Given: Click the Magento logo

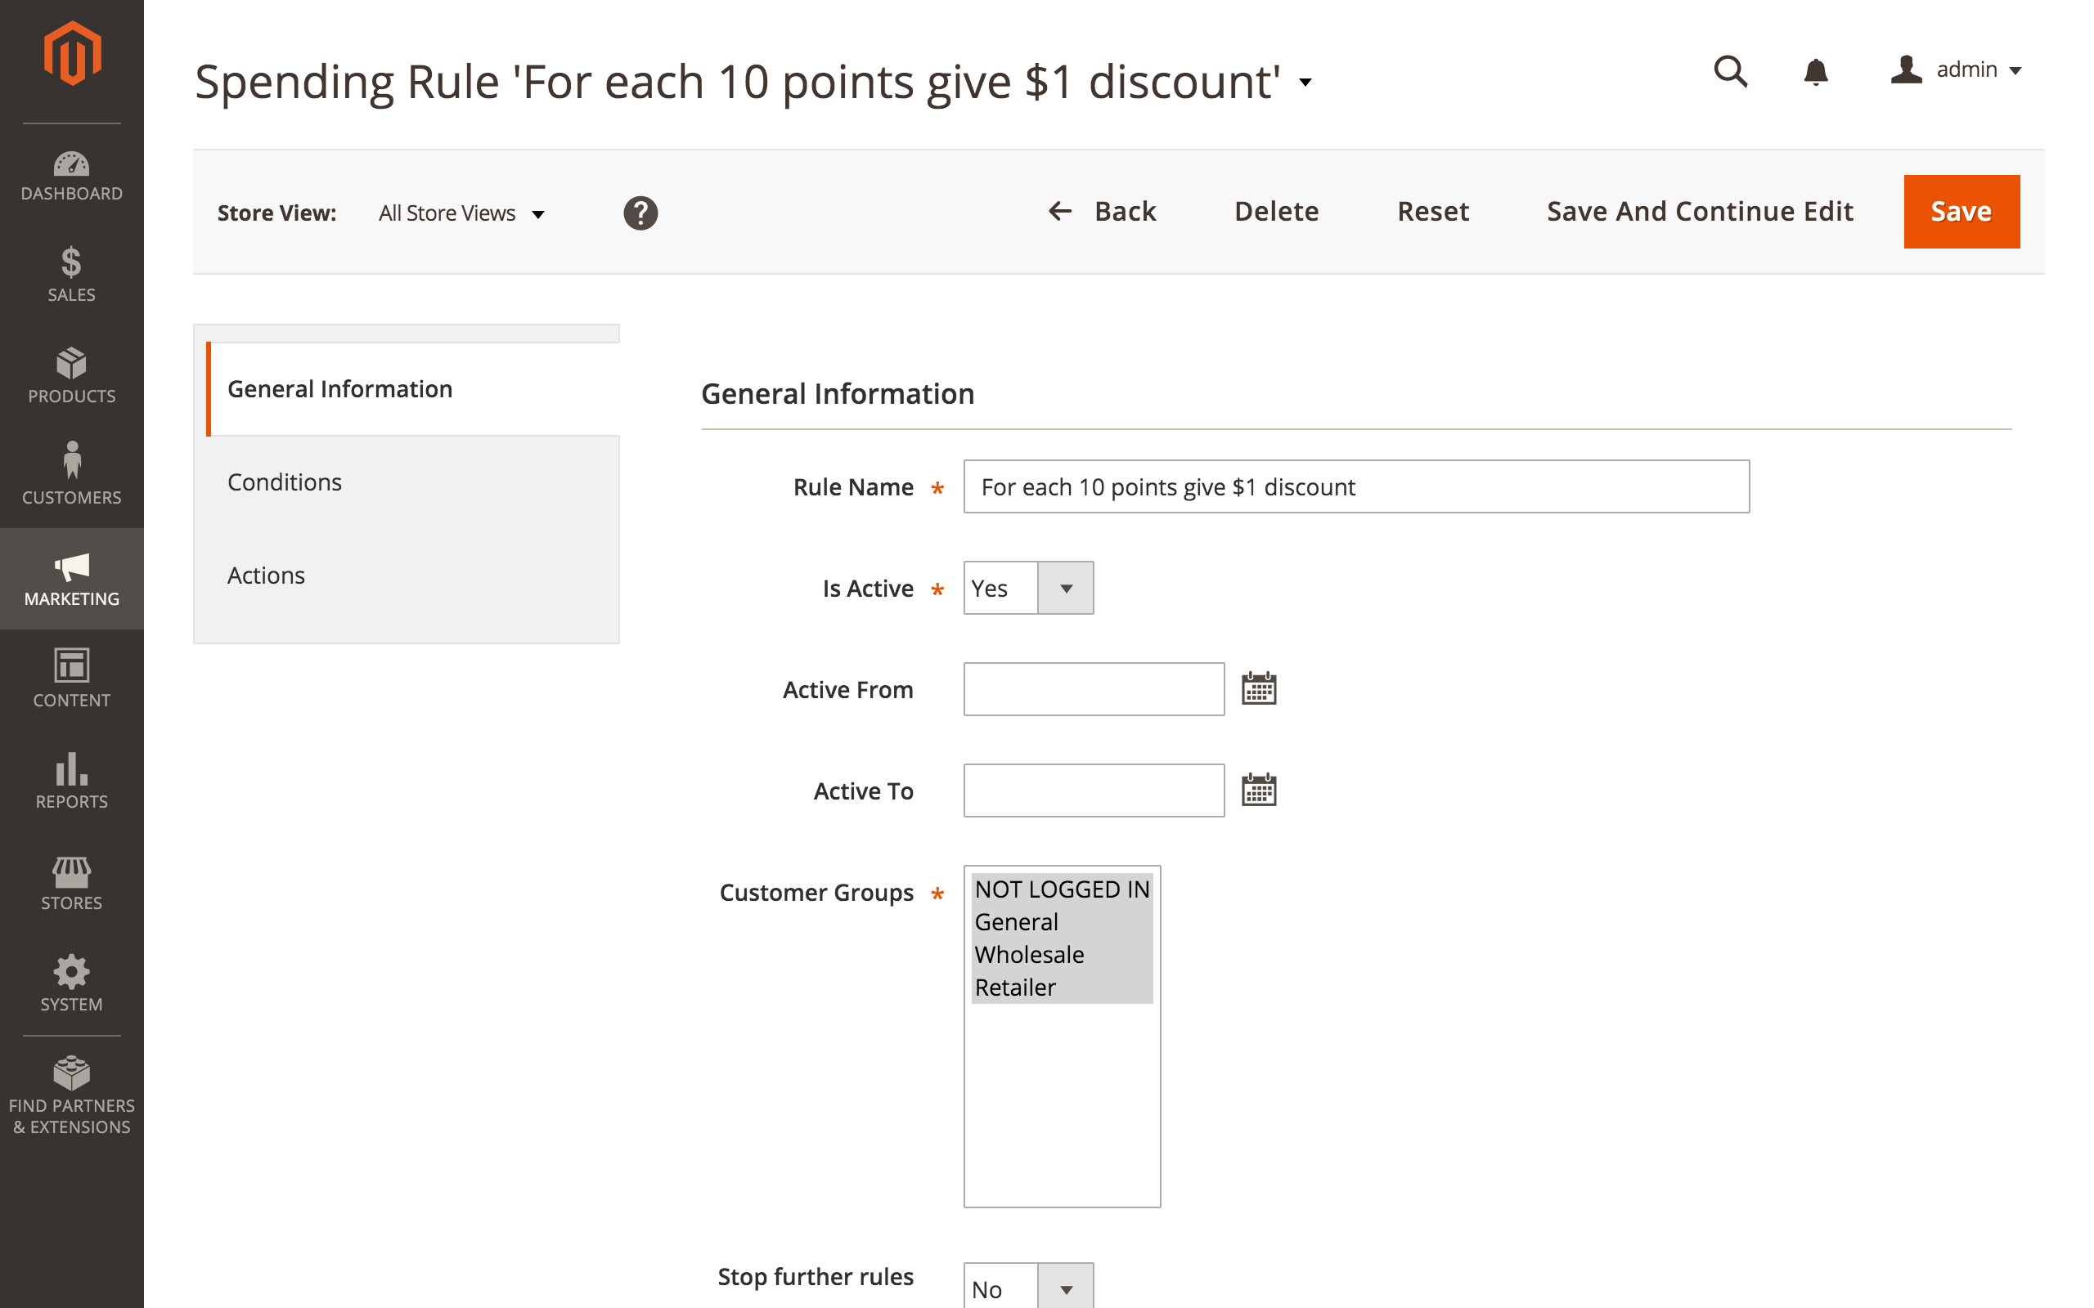Looking at the screenshot, I should [x=72, y=54].
